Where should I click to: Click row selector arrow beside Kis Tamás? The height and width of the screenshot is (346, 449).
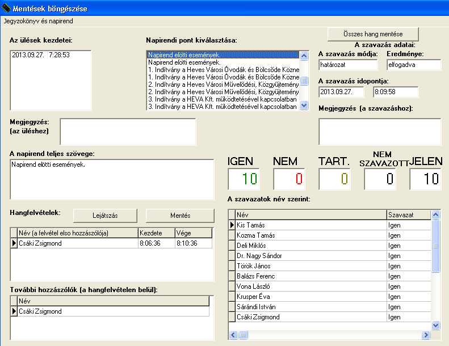[x=232, y=225]
